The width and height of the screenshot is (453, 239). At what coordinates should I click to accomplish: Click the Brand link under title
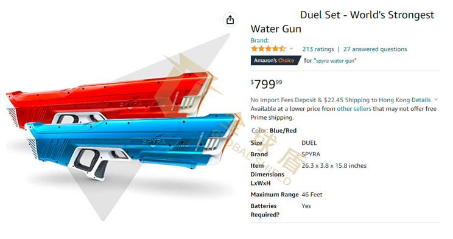pos(259,40)
